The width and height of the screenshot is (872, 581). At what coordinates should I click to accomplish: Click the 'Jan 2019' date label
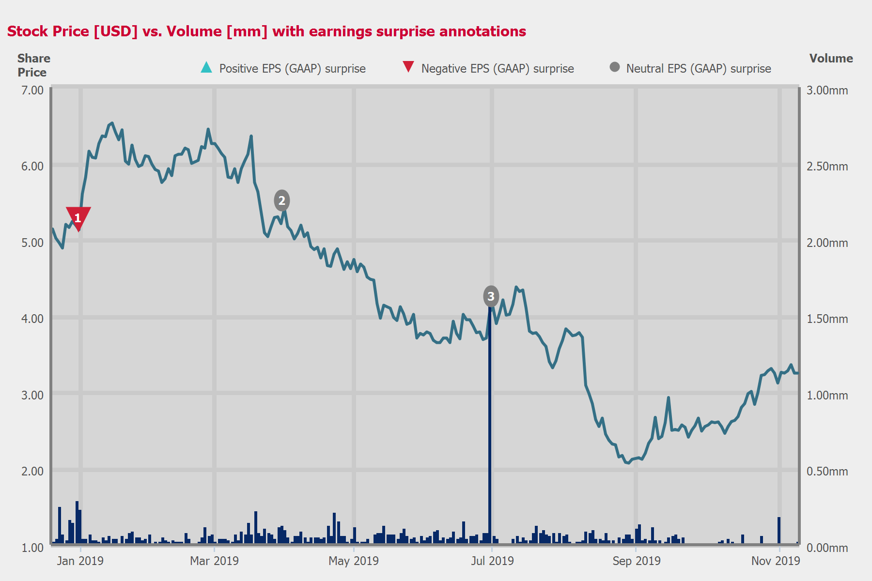80,561
